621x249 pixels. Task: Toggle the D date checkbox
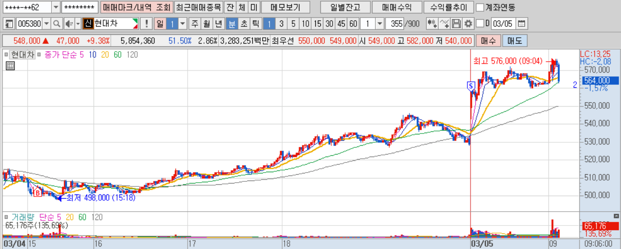tap(481, 24)
